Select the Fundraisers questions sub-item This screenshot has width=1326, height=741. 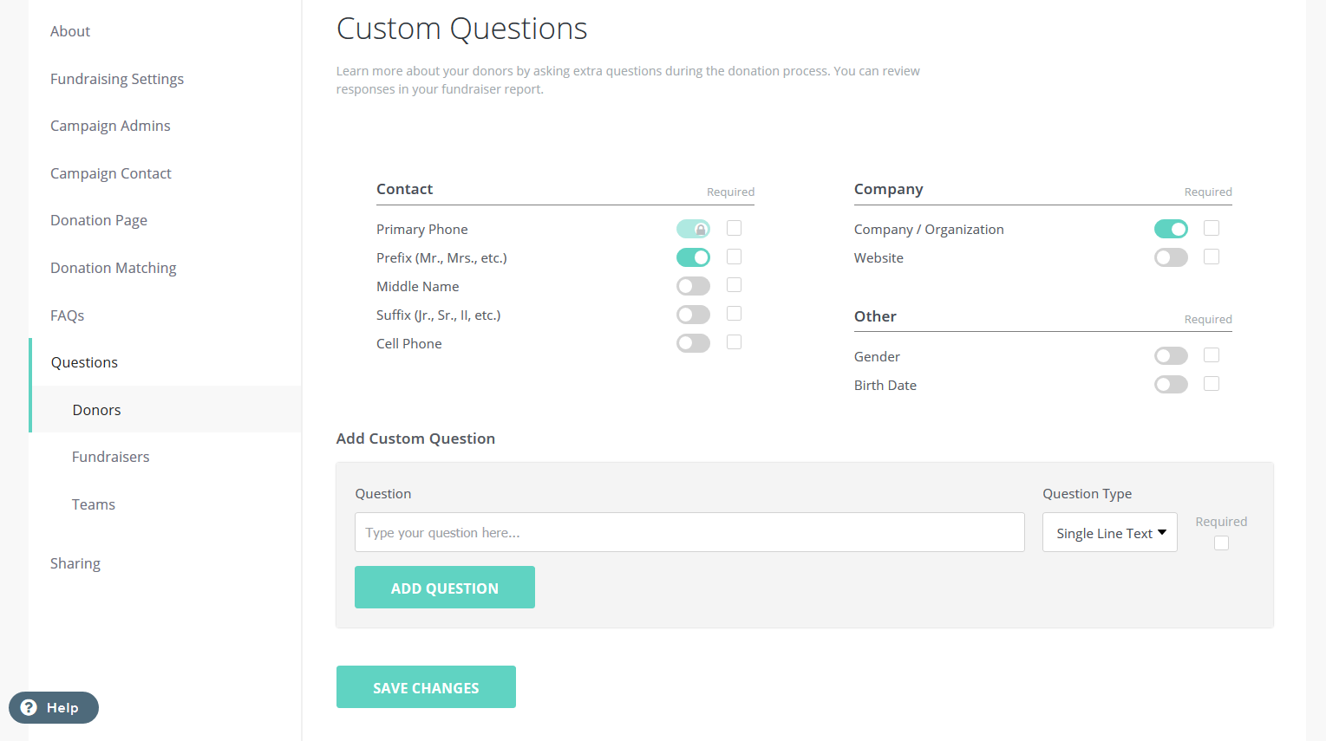pos(110,457)
